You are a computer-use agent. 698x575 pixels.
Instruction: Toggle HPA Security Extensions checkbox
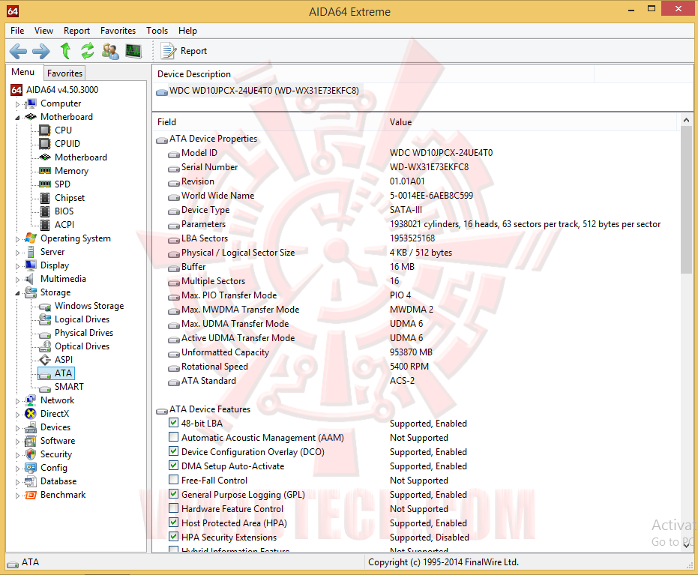click(174, 537)
